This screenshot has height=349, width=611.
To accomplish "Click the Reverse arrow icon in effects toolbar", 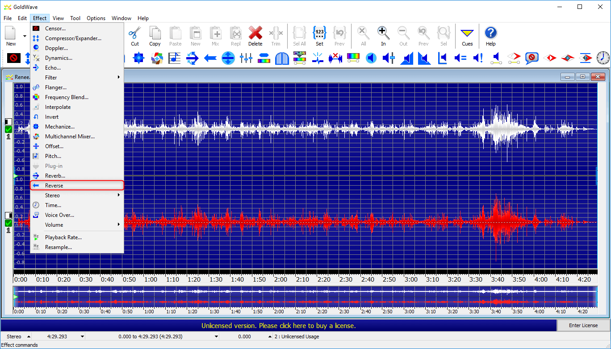I will tap(210, 58).
